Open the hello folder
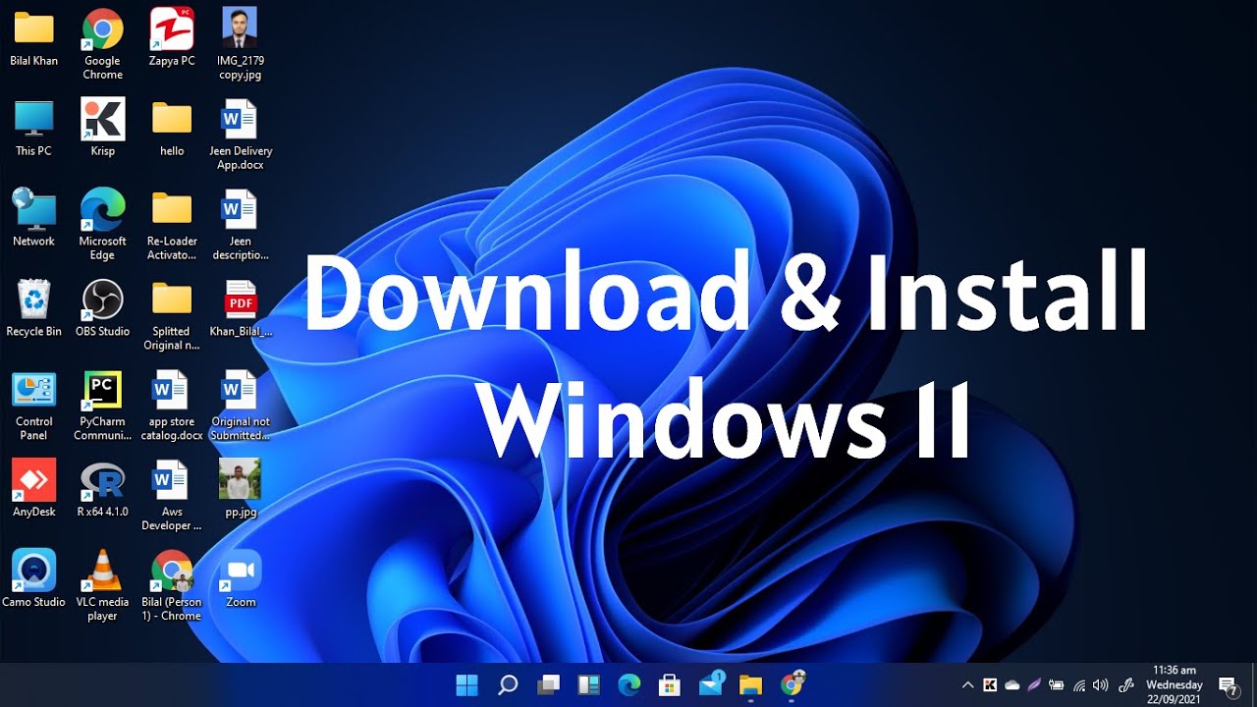The width and height of the screenshot is (1257, 707). [172, 128]
